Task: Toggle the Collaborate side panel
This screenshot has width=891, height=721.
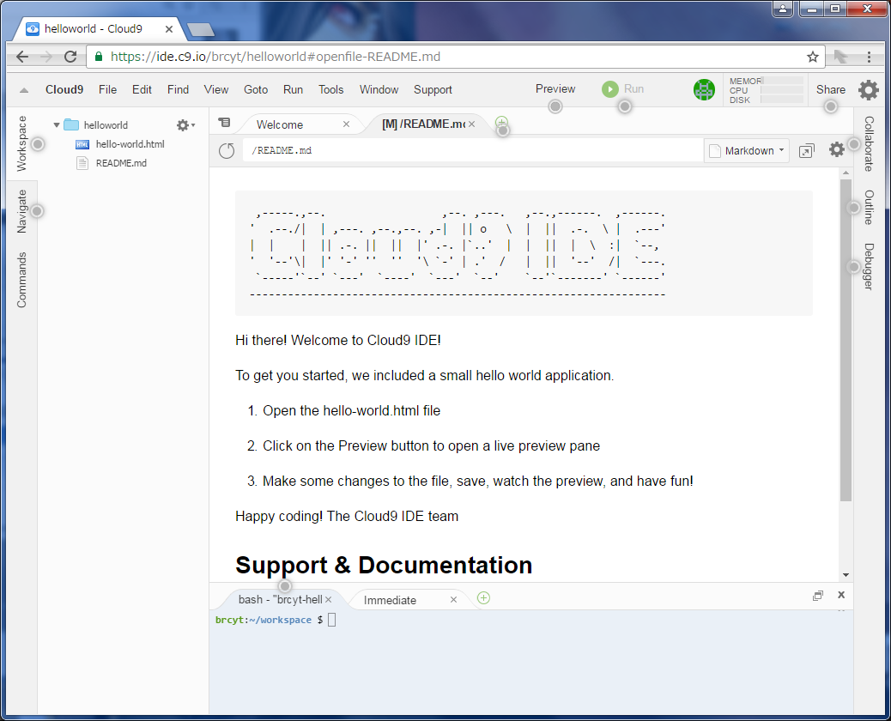Action: click(869, 143)
